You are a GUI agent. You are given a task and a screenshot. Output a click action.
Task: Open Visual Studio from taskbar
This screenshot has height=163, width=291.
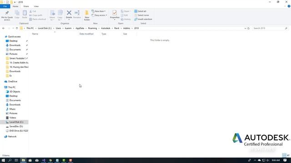[44, 160]
